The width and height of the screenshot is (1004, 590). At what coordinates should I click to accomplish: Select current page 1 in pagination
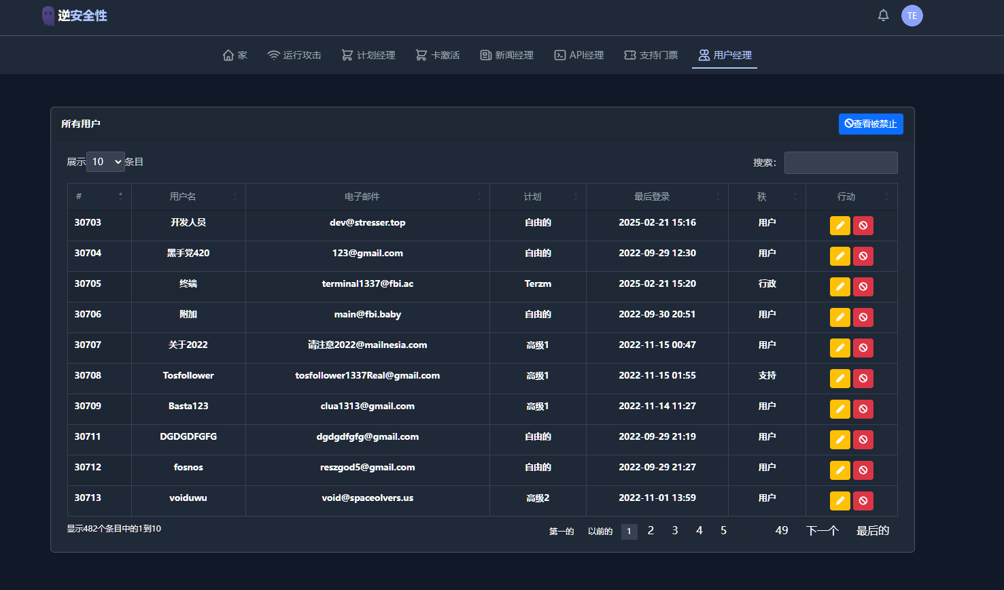629,532
